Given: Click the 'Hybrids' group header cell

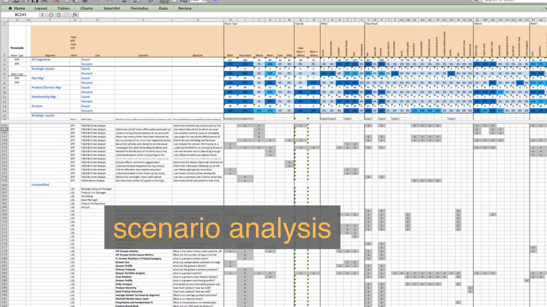Looking at the screenshot, I should [x=299, y=24].
